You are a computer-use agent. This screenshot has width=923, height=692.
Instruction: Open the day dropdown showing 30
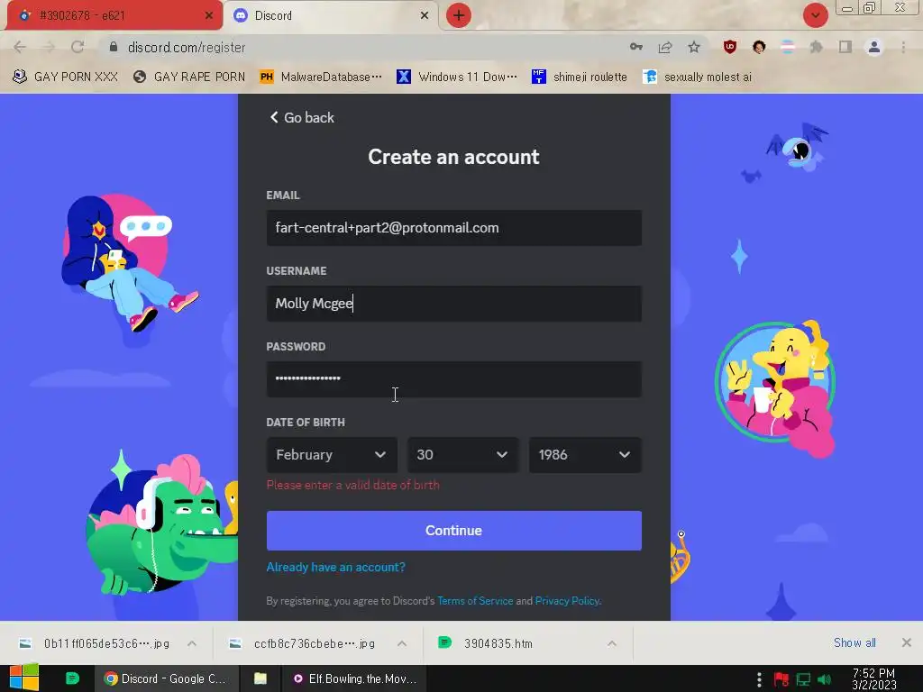point(462,455)
